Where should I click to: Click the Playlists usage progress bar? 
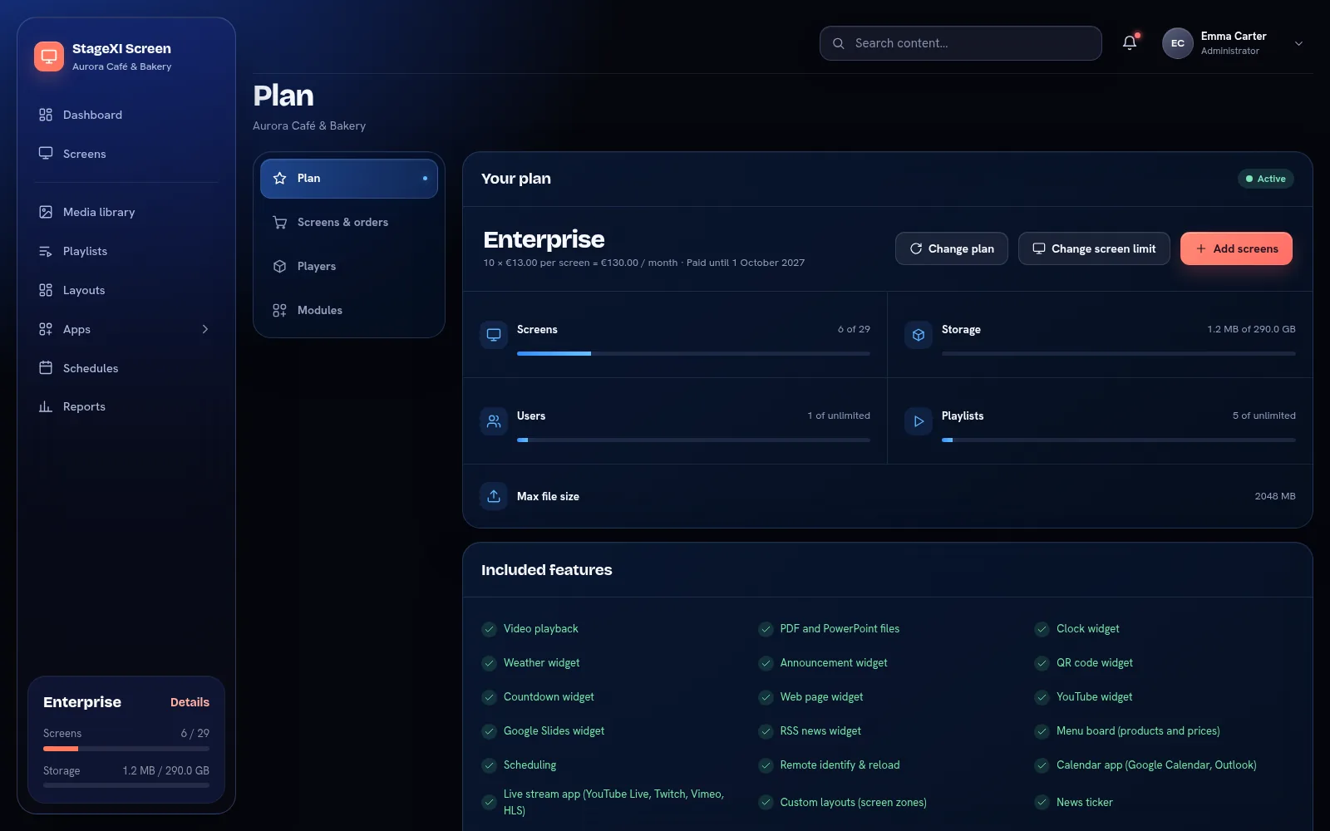pyautogui.click(x=1118, y=440)
